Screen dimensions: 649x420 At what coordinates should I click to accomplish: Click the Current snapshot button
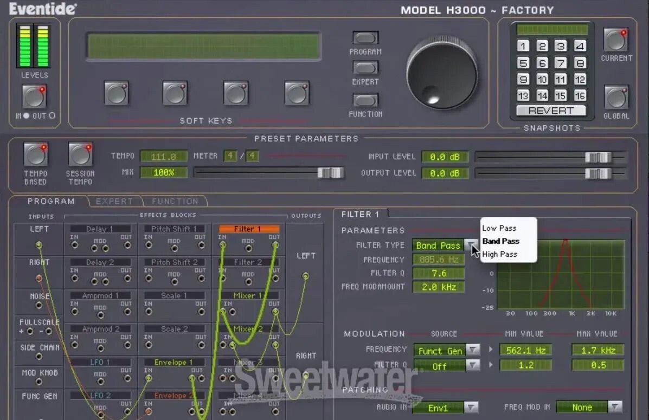616,40
